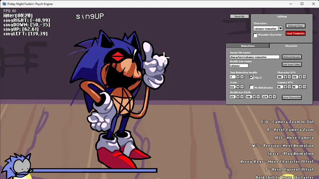Click the Sing Animation length value field

tap(232, 77)
